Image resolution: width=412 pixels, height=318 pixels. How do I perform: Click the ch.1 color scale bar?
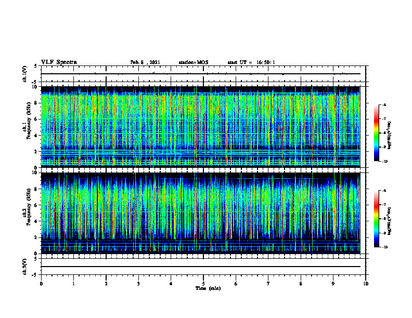pyautogui.click(x=377, y=133)
